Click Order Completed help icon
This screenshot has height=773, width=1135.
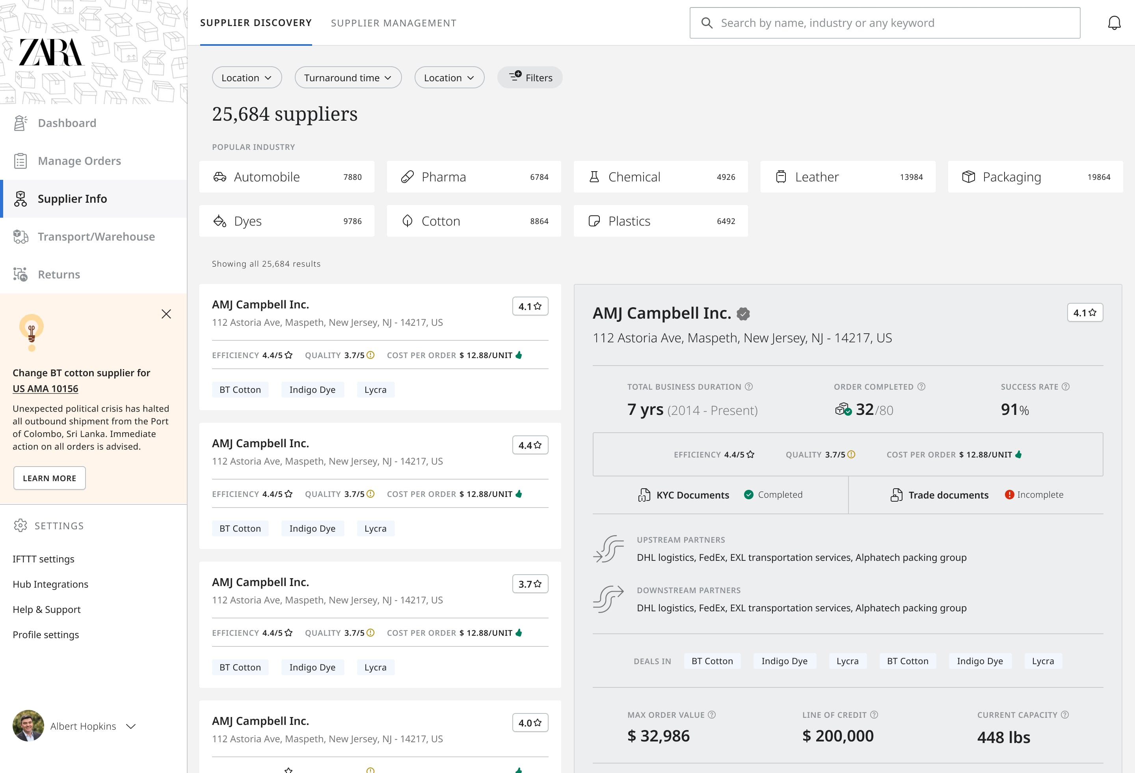(921, 386)
